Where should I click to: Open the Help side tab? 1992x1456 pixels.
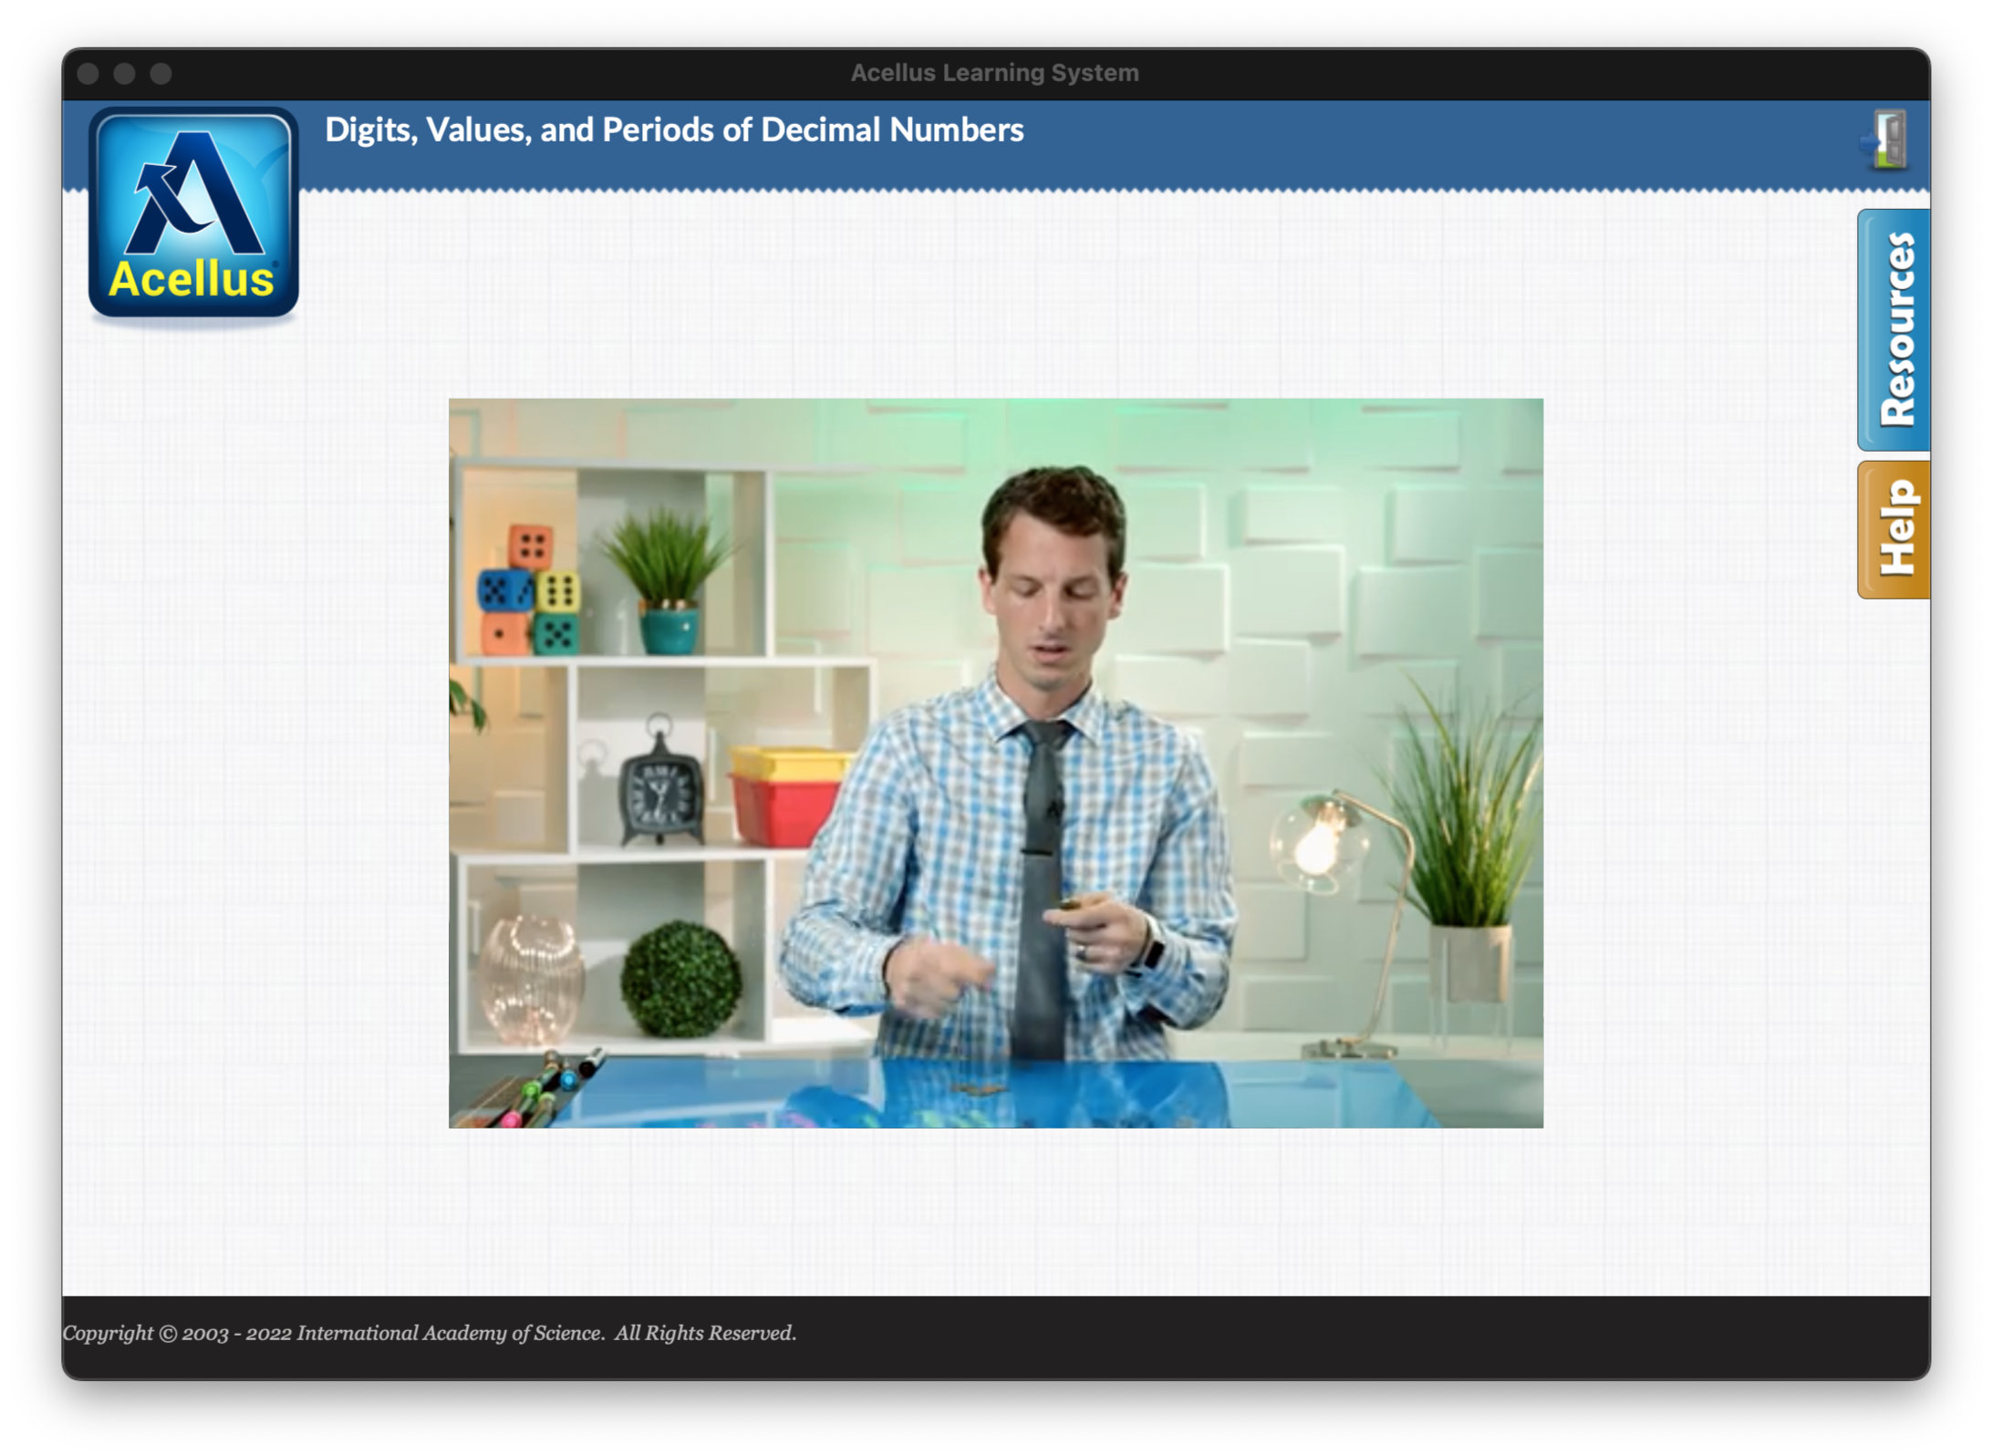pyautogui.click(x=1893, y=529)
